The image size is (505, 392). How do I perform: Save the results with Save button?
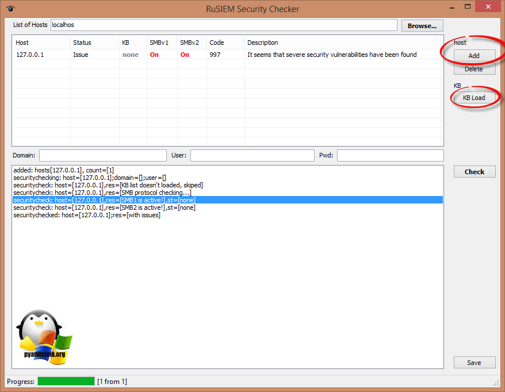[x=474, y=363]
